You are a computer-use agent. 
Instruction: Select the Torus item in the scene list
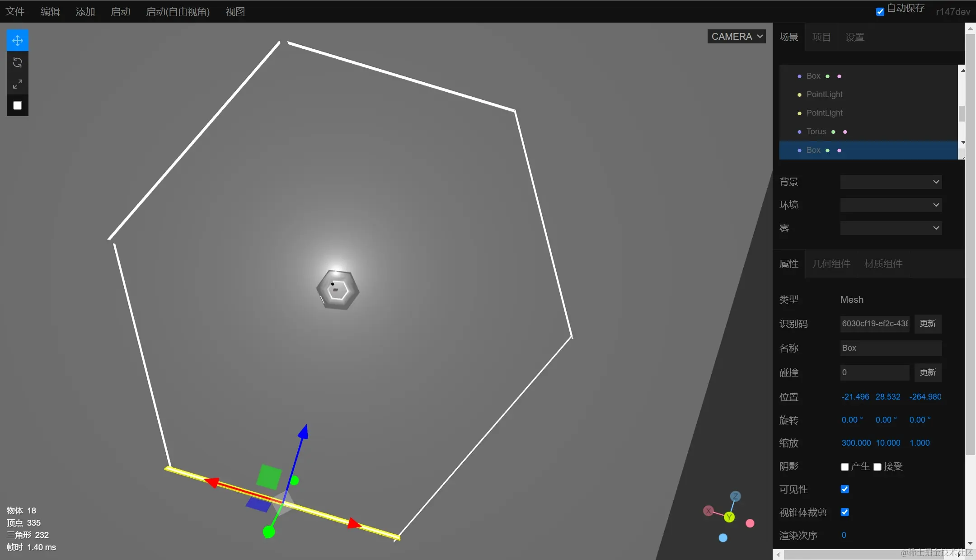(x=816, y=132)
